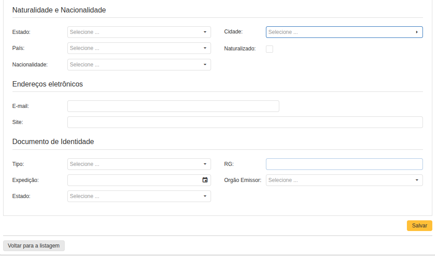The image size is (435, 256).
Task: Focus the RG input field
Action: tap(344, 164)
